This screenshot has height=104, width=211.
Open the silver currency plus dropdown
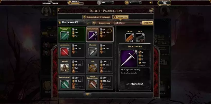[x=113, y=2]
